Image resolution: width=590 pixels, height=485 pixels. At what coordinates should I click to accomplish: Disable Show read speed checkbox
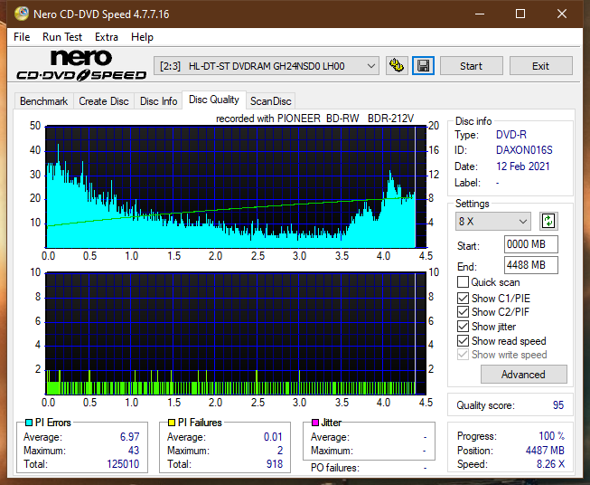click(463, 340)
